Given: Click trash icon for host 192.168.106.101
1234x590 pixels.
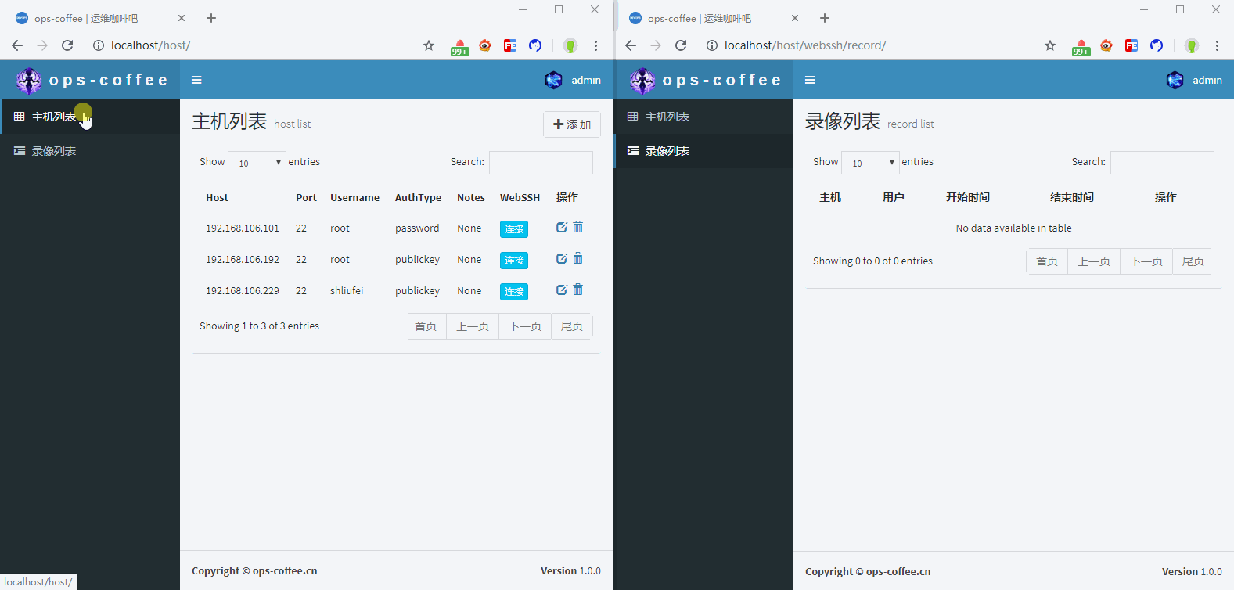Looking at the screenshot, I should point(578,227).
